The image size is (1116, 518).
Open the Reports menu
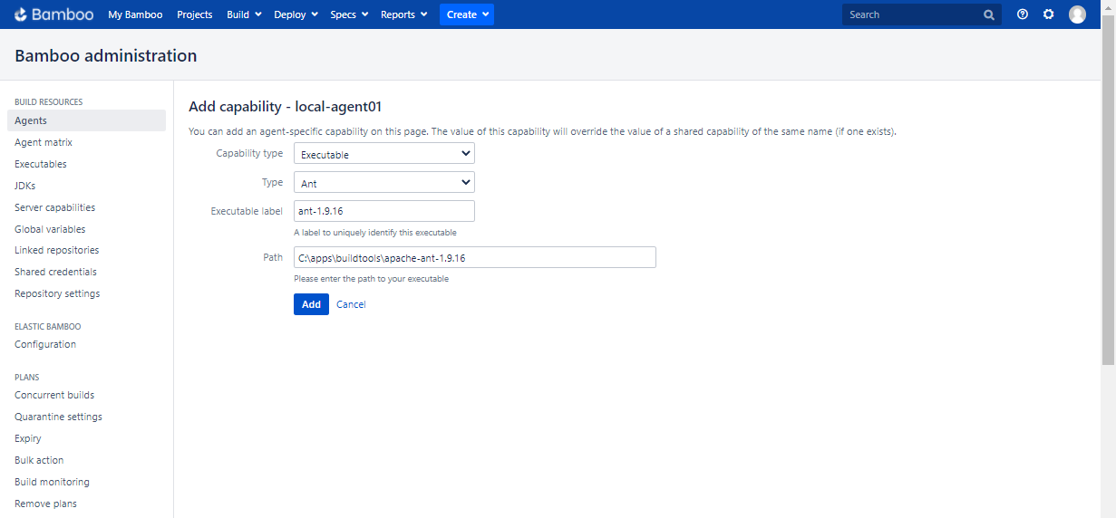[x=403, y=14]
